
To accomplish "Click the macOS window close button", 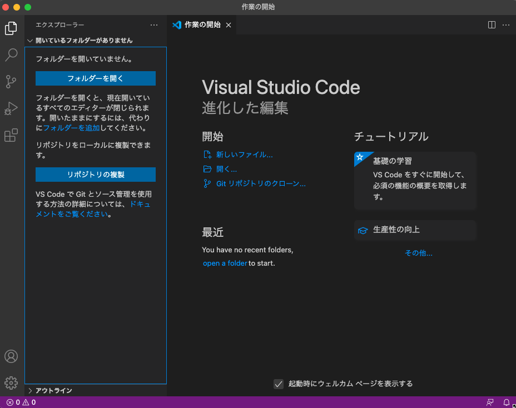I will coord(6,7).
